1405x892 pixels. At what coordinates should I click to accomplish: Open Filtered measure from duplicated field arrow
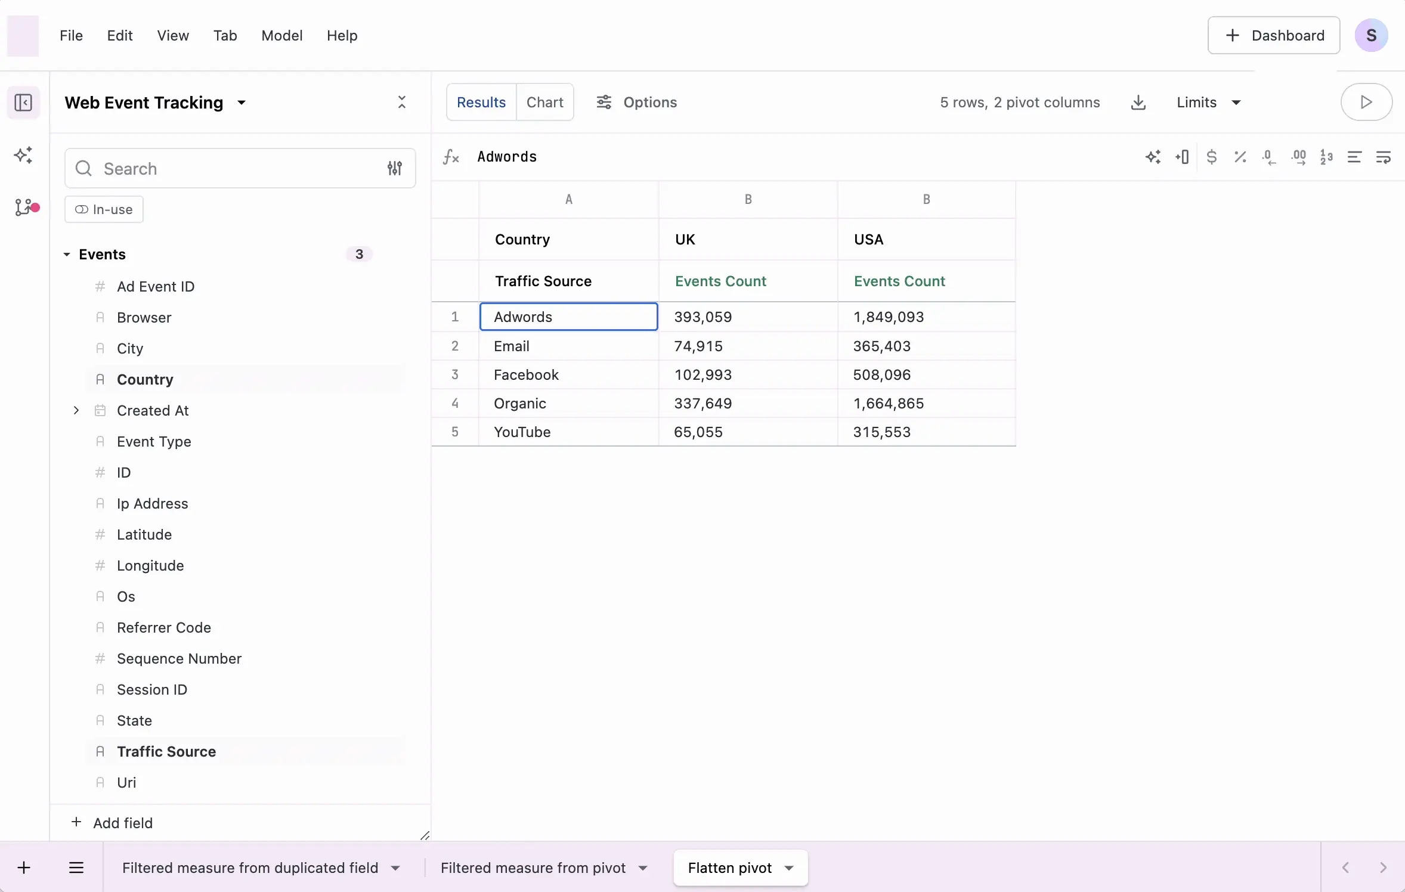coord(395,868)
